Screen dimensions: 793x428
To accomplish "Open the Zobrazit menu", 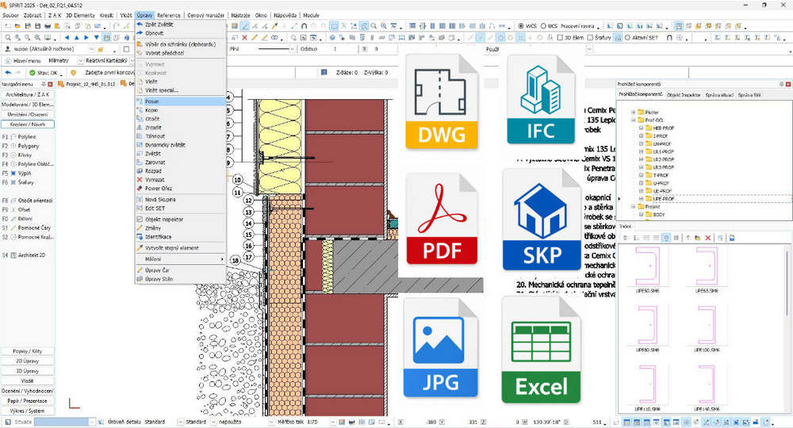I will tap(33, 15).
